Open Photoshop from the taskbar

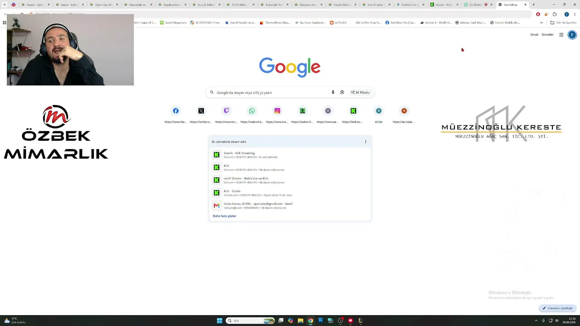pos(320,321)
